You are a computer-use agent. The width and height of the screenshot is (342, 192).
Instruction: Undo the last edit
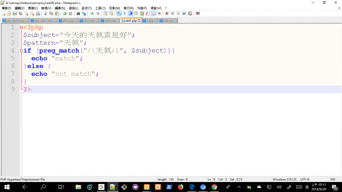coord(64,13)
